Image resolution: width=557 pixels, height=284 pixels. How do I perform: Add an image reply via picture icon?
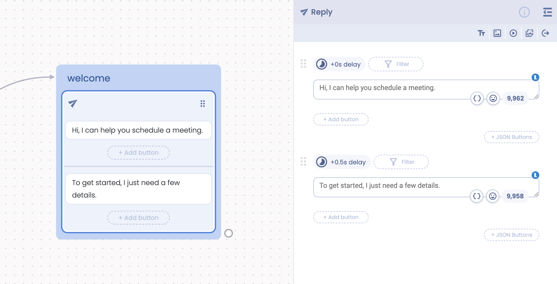(497, 33)
